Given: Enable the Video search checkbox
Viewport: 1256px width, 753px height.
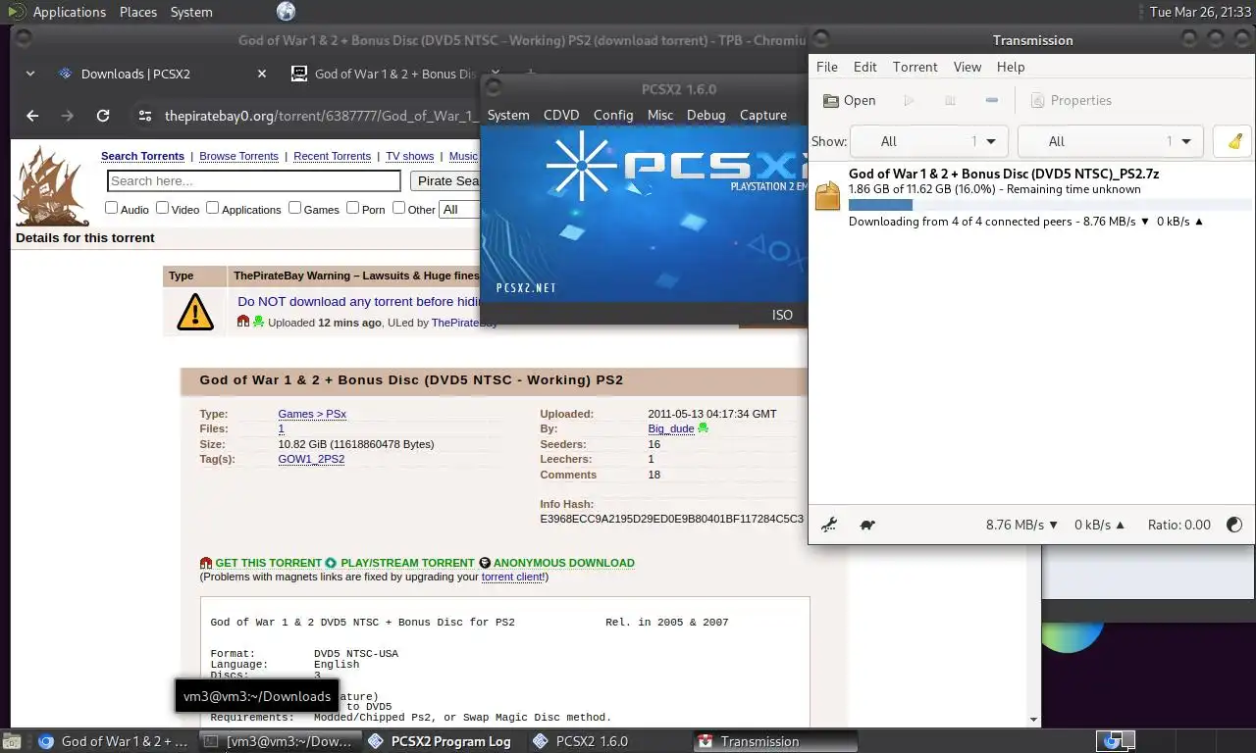Looking at the screenshot, I should tap(163, 208).
